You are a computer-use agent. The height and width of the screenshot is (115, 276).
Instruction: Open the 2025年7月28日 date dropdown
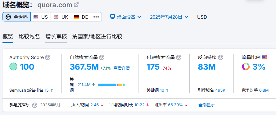coord(169,17)
